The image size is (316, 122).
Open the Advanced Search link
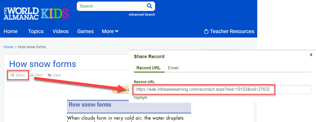pyautogui.click(x=142, y=15)
